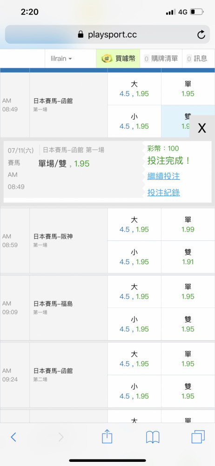This screenshot has height=466, width=215.
Task: Follow the 繼續投注 link
Action: pyautogui.click(x=164, y=176)
